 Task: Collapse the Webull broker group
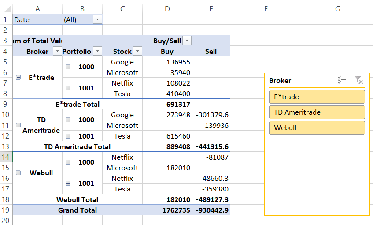click(18, 173)
